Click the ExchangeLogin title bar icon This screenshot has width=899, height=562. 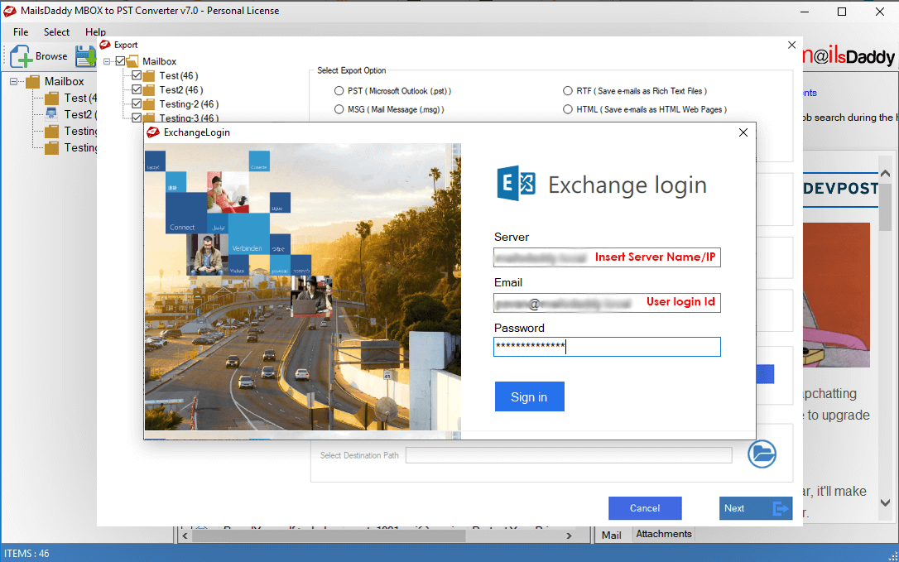click(x=152, y=132)
